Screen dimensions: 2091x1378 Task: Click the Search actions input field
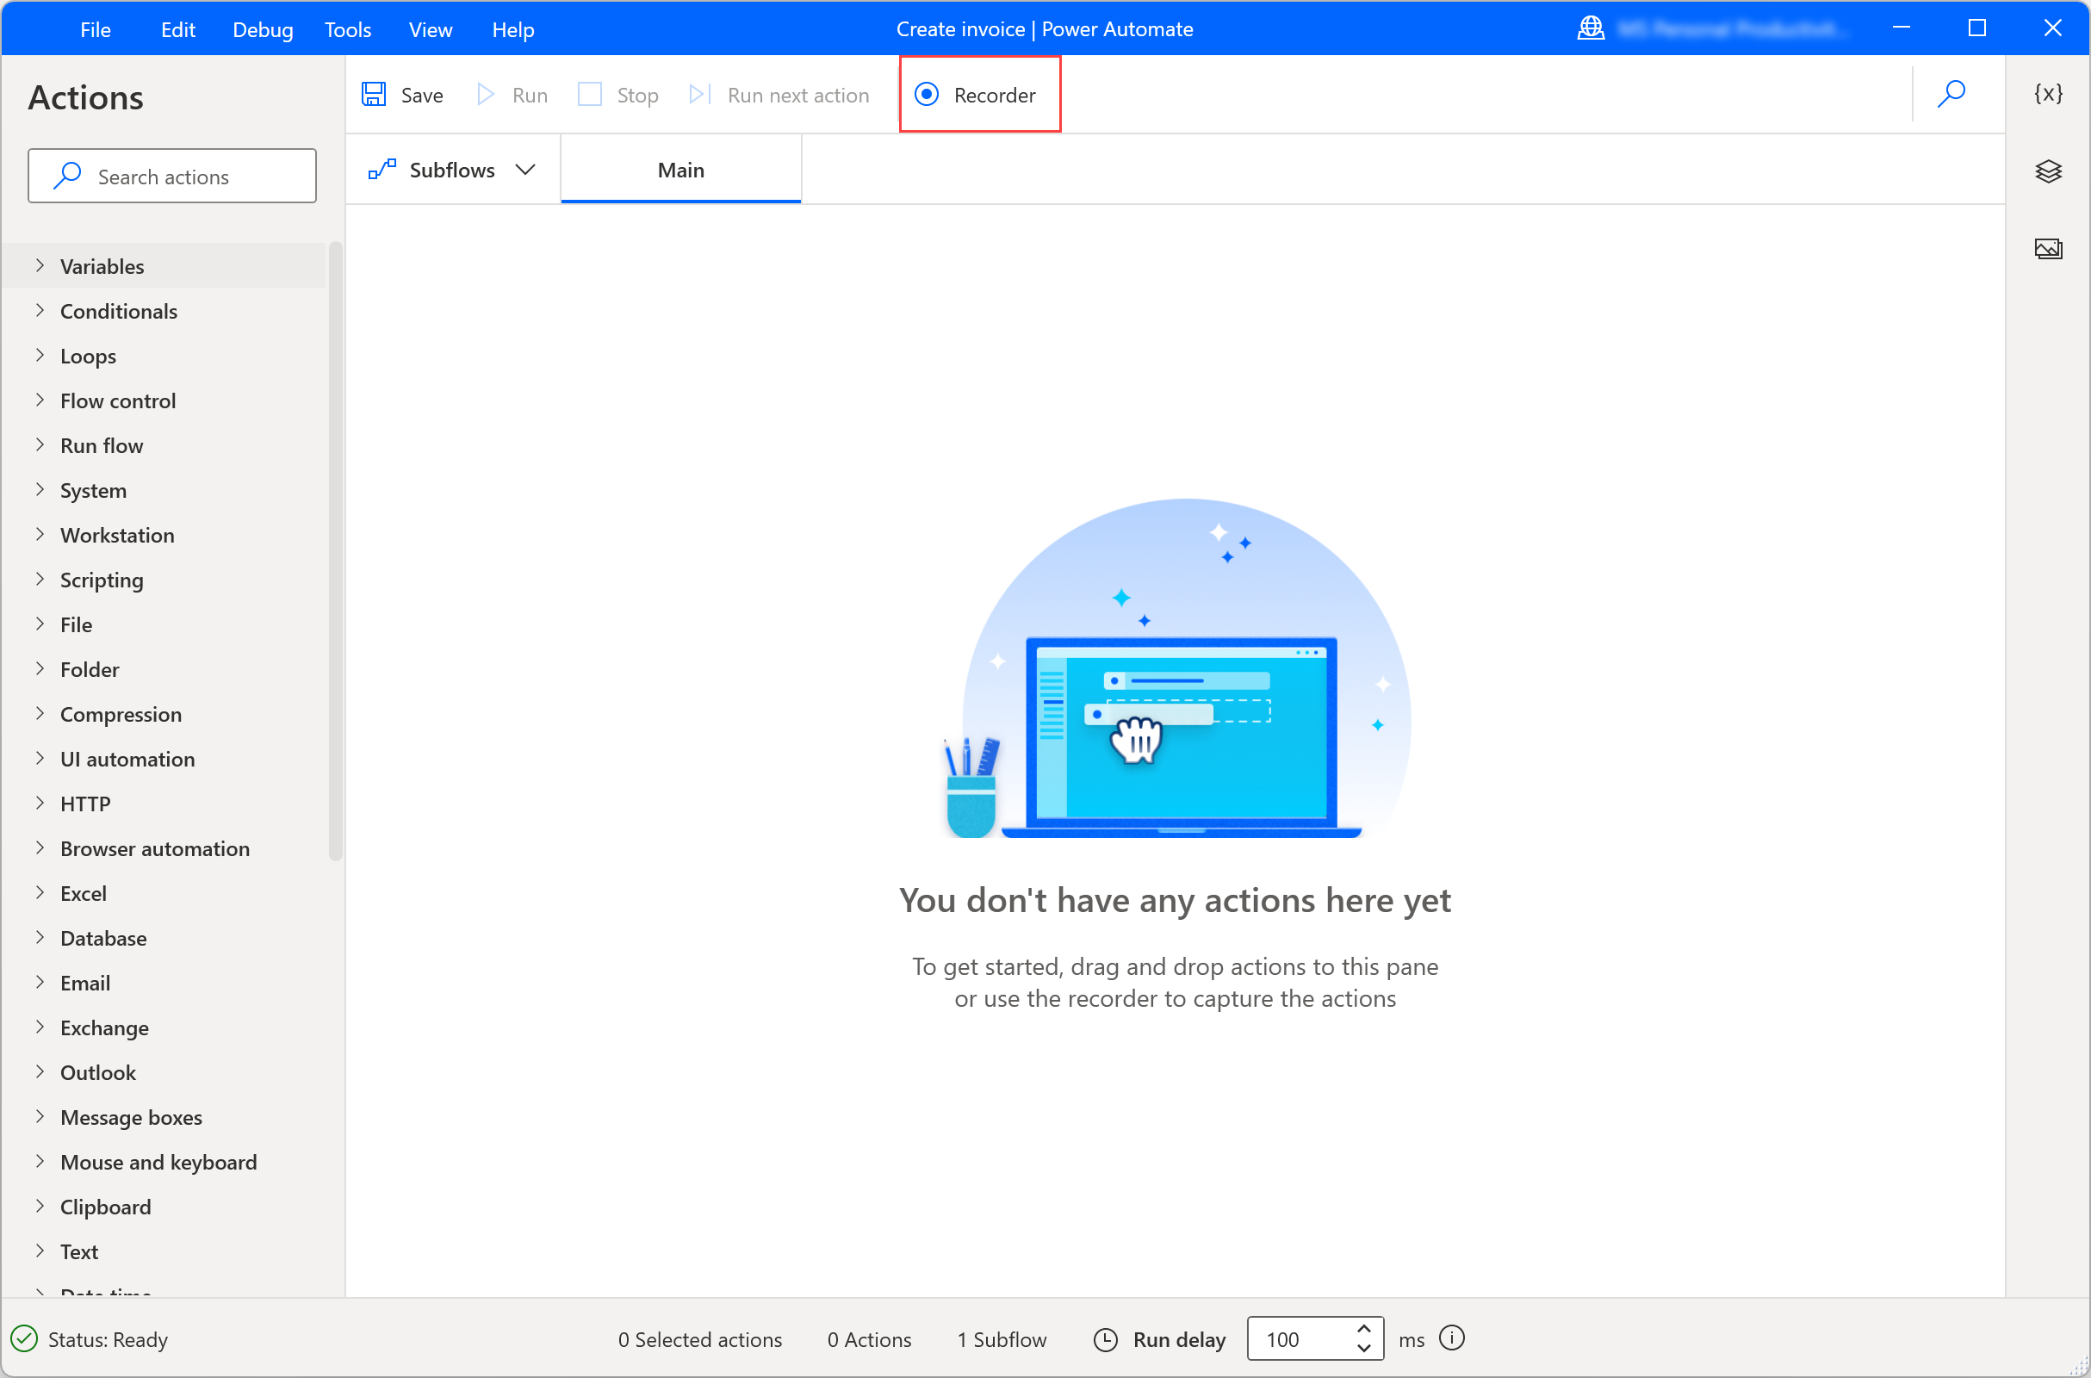pyautogui.click(x=174, y=176)
